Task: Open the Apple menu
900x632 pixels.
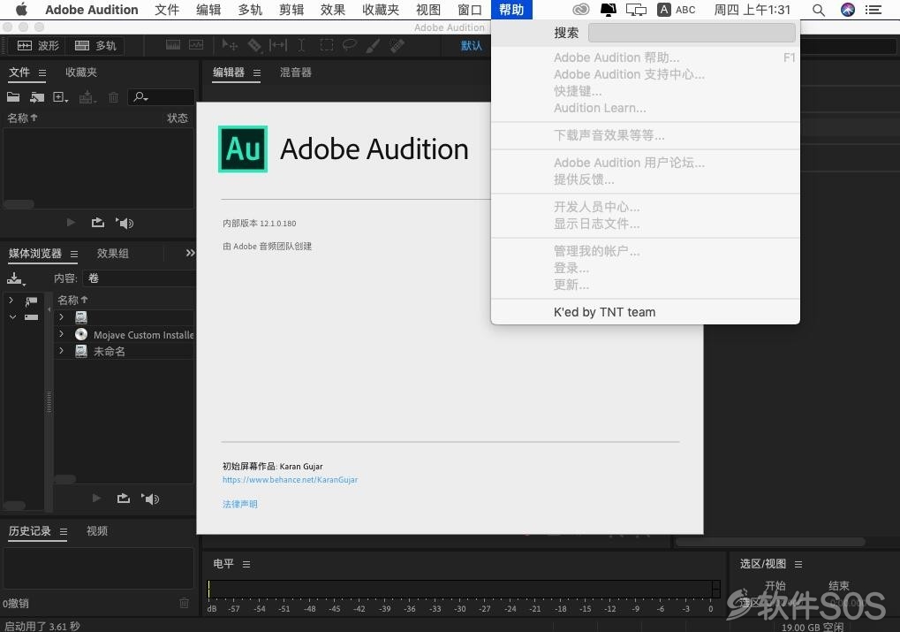Action: (21, 9)
